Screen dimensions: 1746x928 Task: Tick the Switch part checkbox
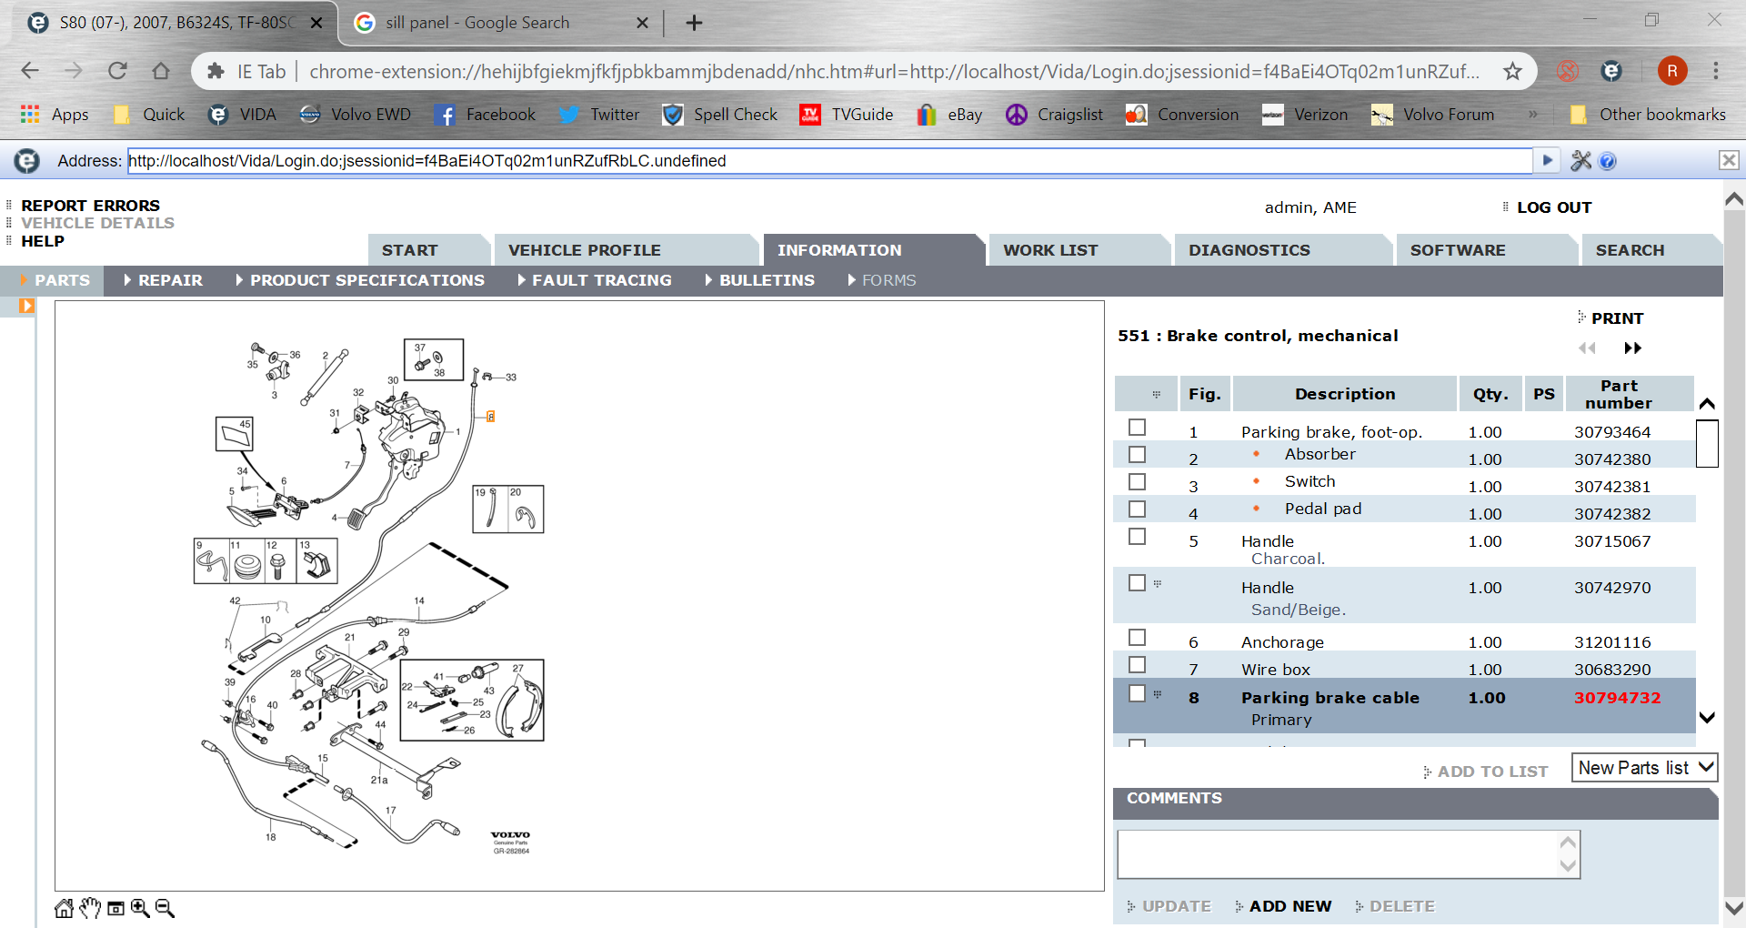tap(1137, 482)
